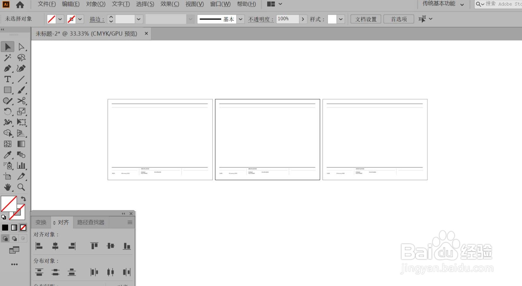Select the Hand tool
522x286 pixels.
pyautogui.click(x=8, y=187)
